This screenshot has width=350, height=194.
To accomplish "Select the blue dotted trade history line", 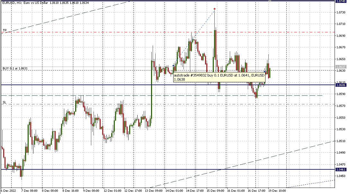I will click(x=193, y=38).
